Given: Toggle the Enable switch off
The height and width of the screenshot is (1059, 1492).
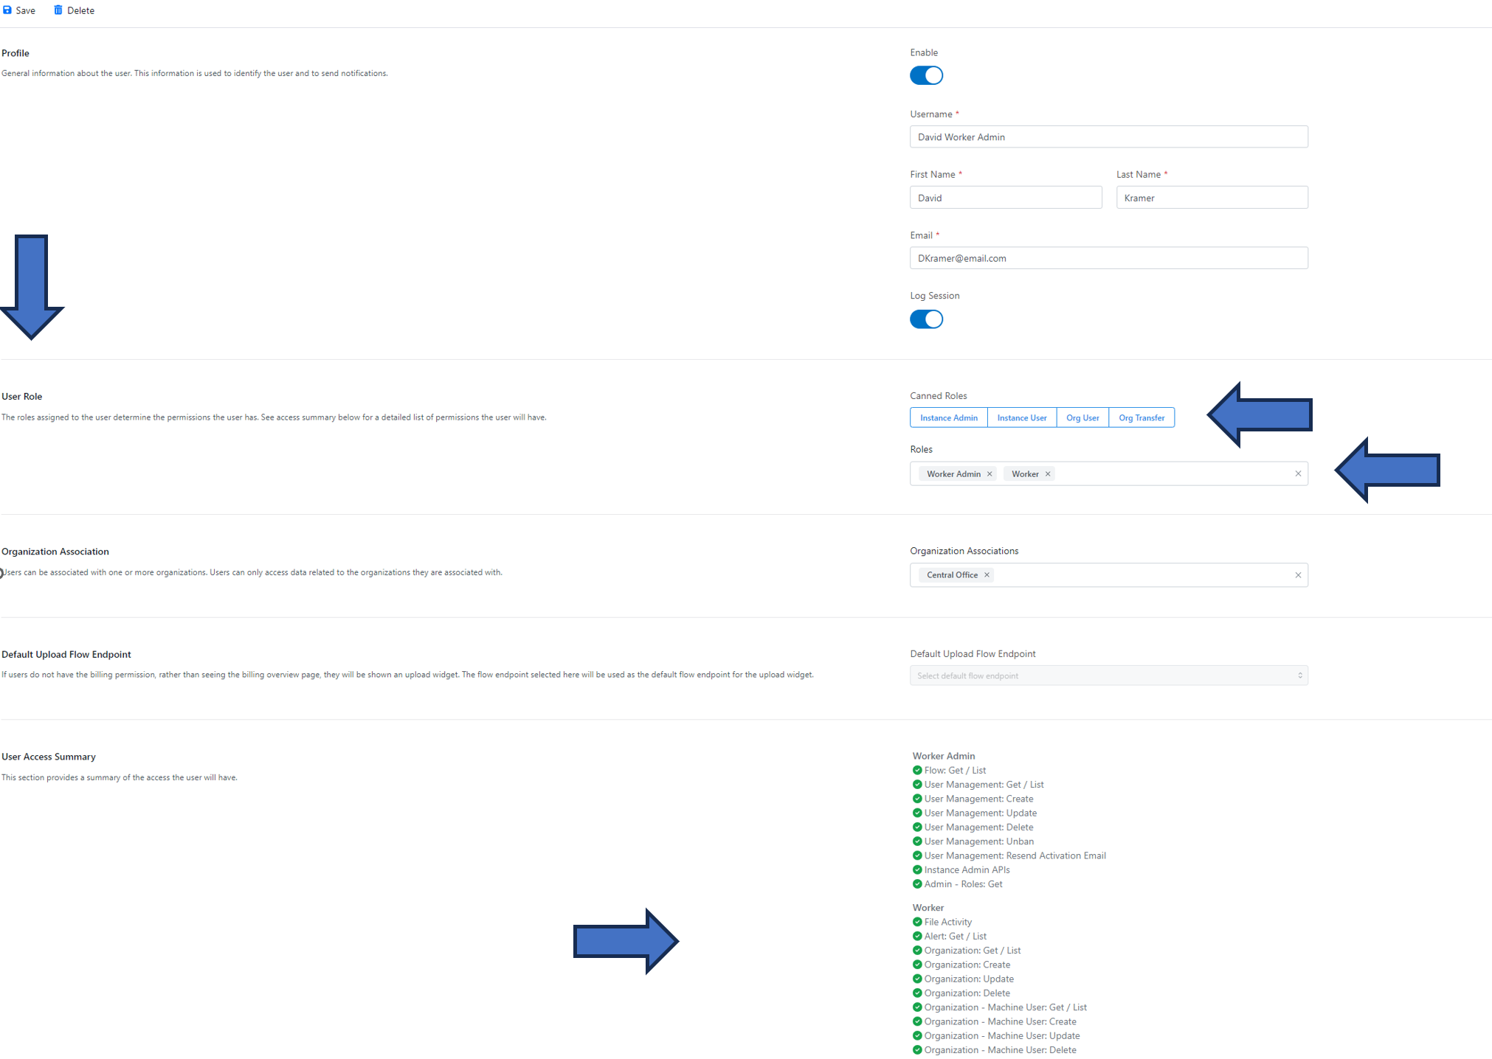Looking at the screenshot, I should 926,75.
